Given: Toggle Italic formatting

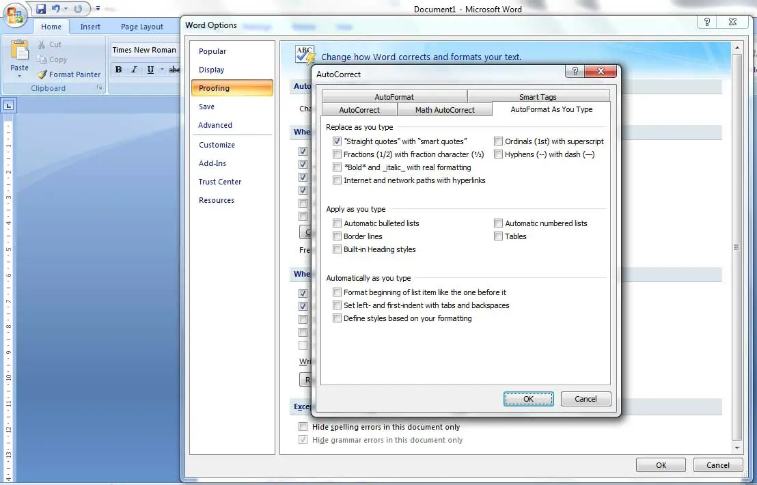Looking at the screenshot, I should tap(134, 70).
